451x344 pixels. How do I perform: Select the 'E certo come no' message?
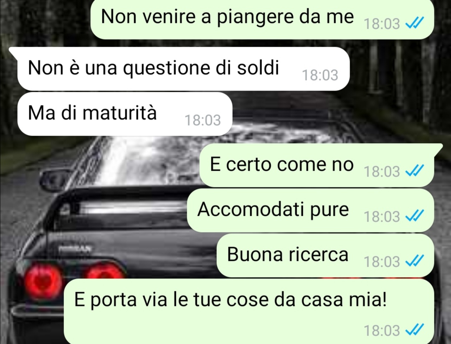(x=317, y=165)
